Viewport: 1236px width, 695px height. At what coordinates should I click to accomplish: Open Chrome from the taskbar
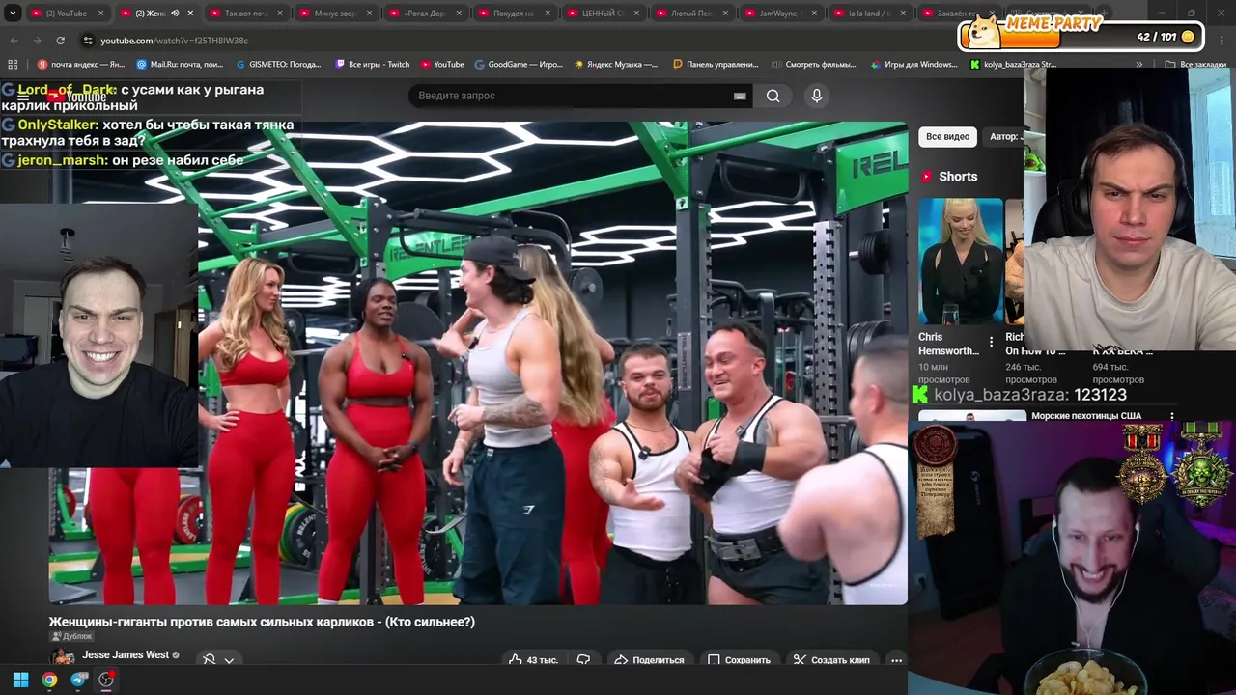(49, 680)
